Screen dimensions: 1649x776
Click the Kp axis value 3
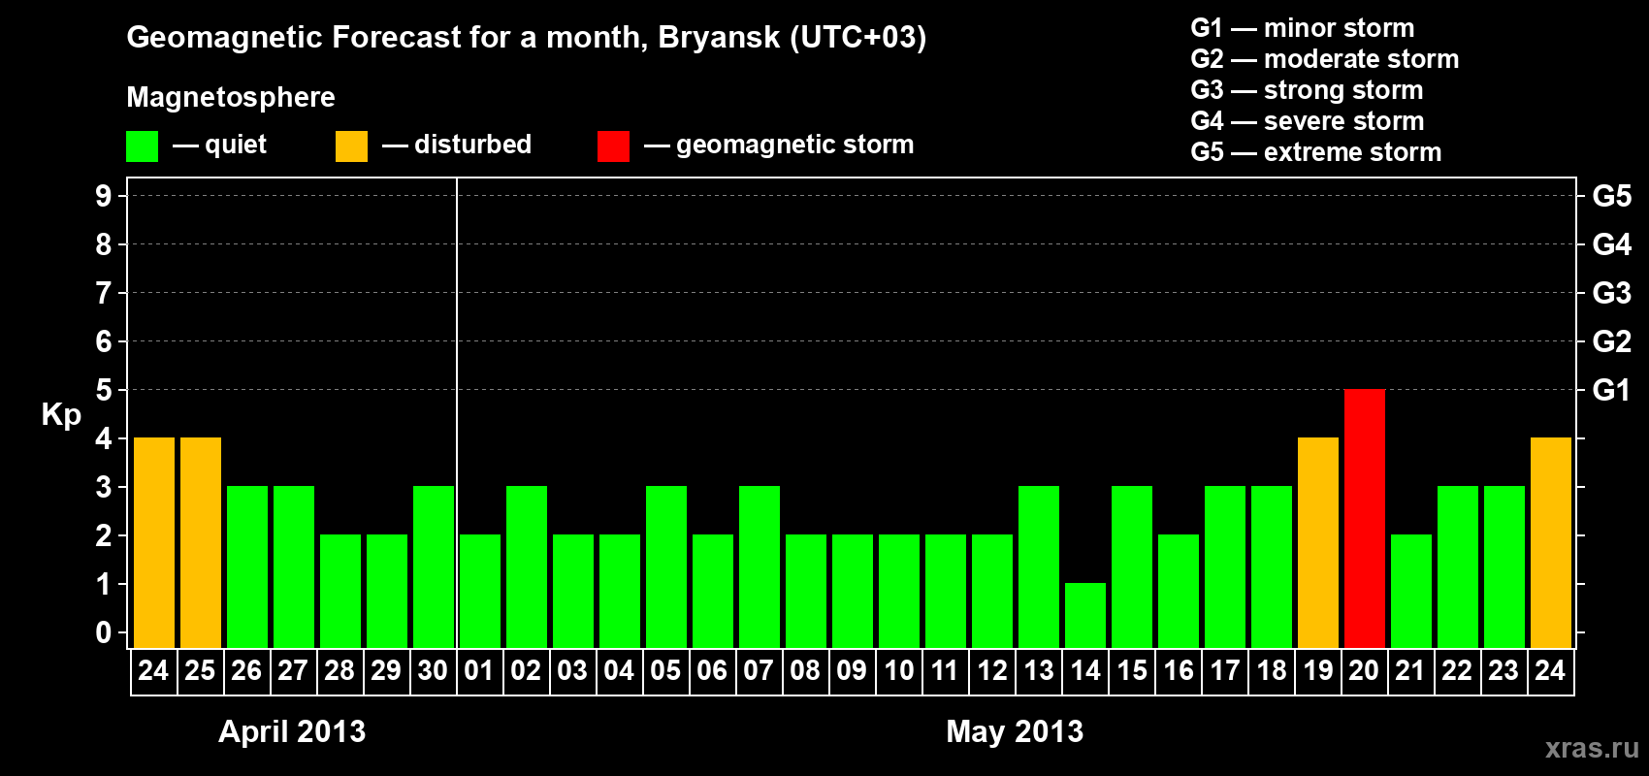[104, 487]
